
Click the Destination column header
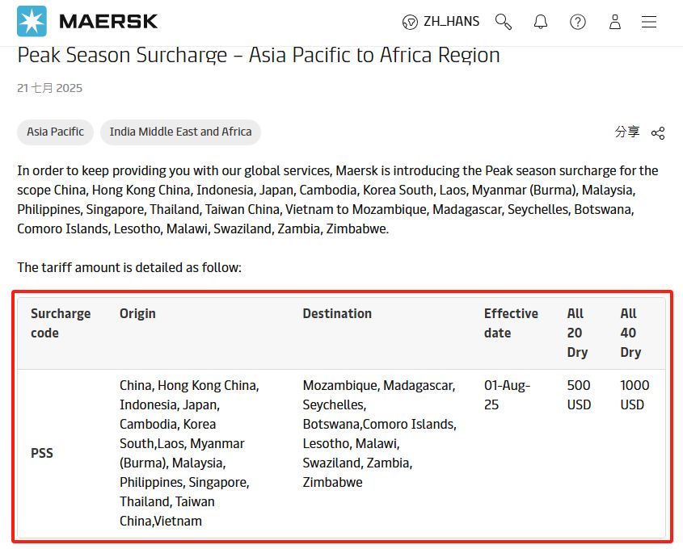pyautogui.click(x=337, y=313)
